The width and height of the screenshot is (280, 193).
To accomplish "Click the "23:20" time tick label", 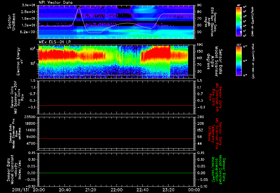I will [168, 190].
